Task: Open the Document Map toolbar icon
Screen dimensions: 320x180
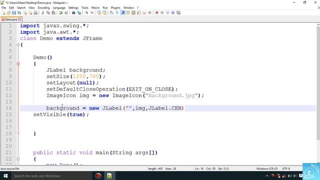Action: (x=133, y=12)
